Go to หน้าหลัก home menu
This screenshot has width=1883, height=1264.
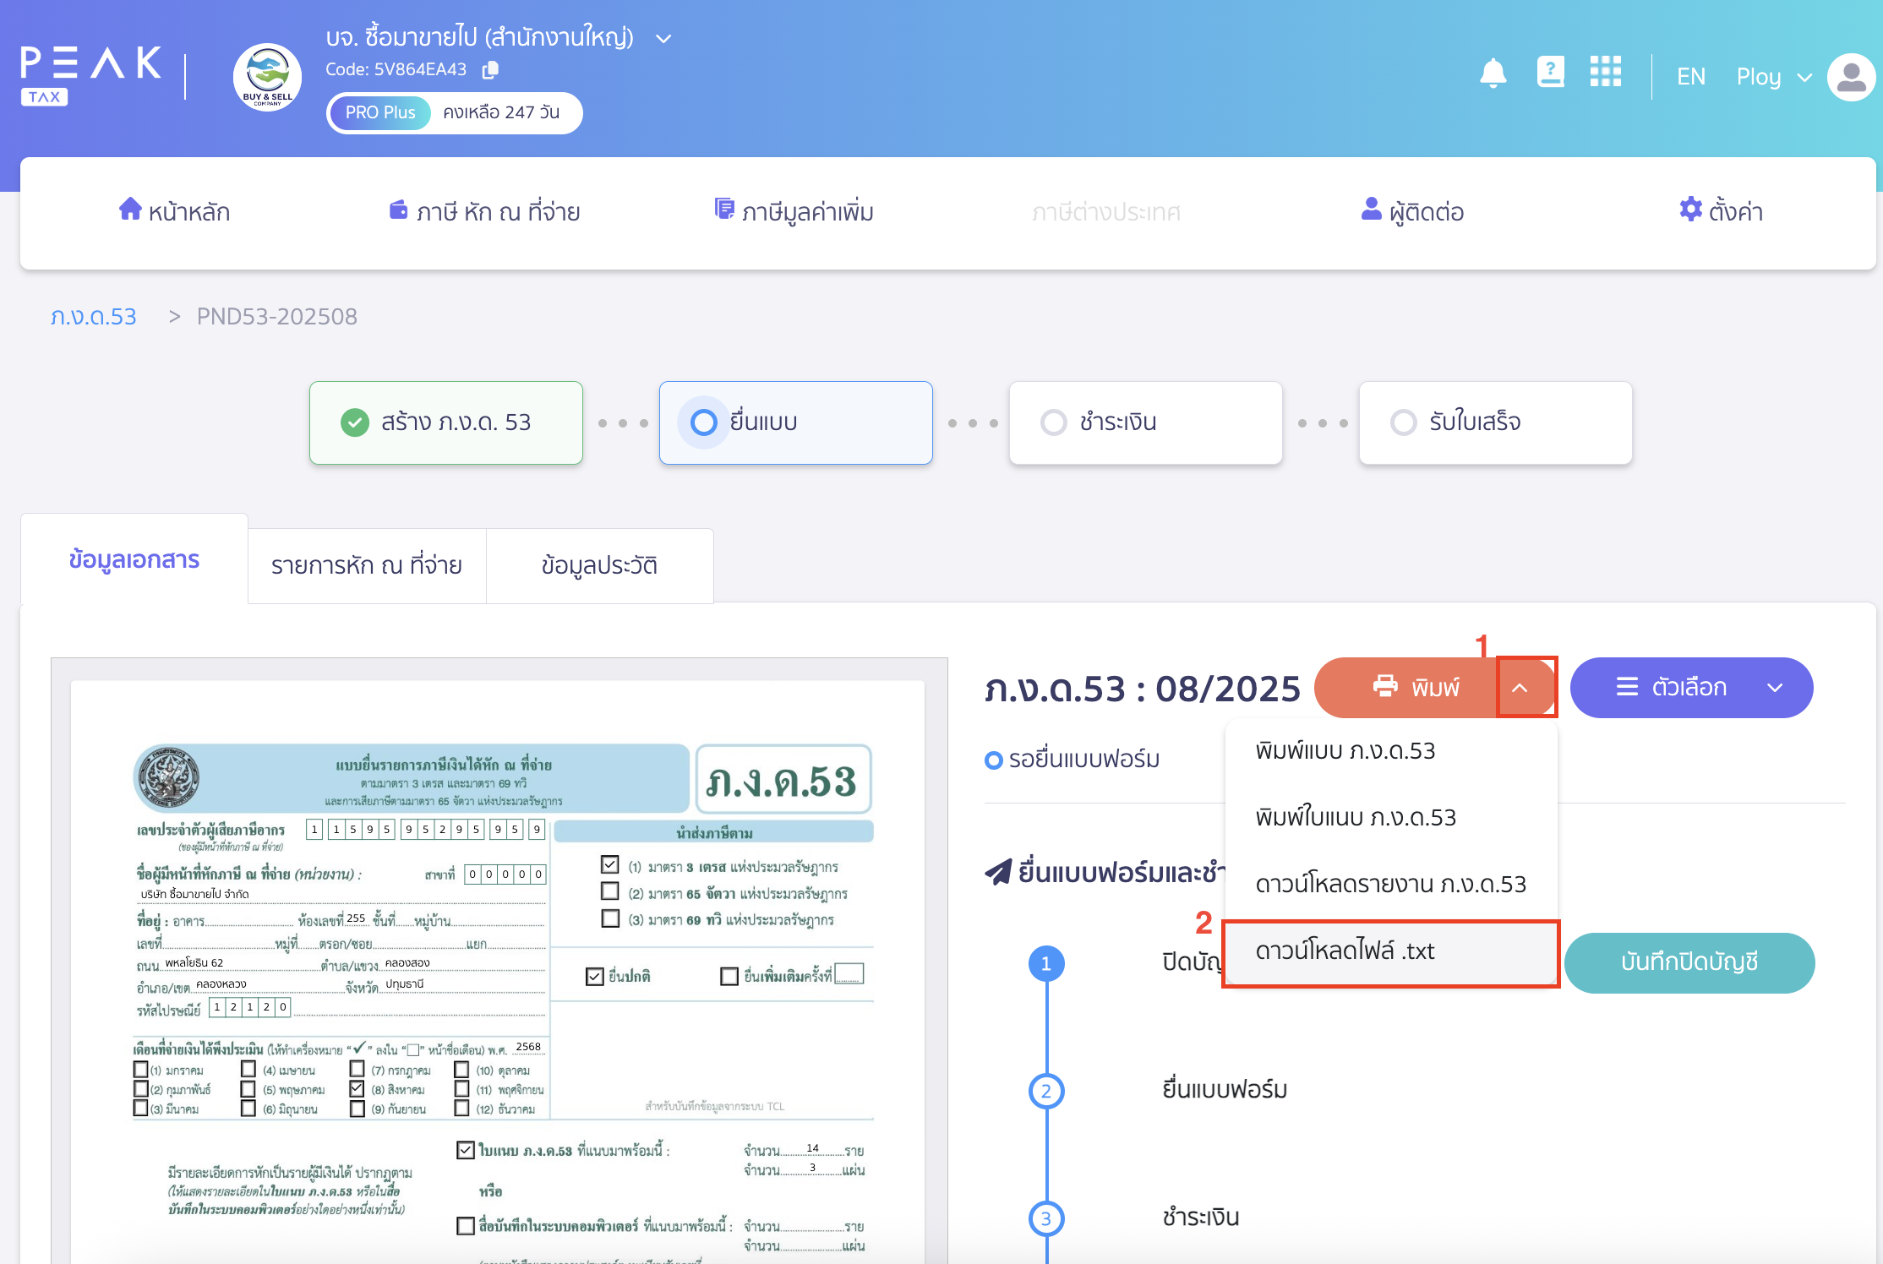point(175,211)
